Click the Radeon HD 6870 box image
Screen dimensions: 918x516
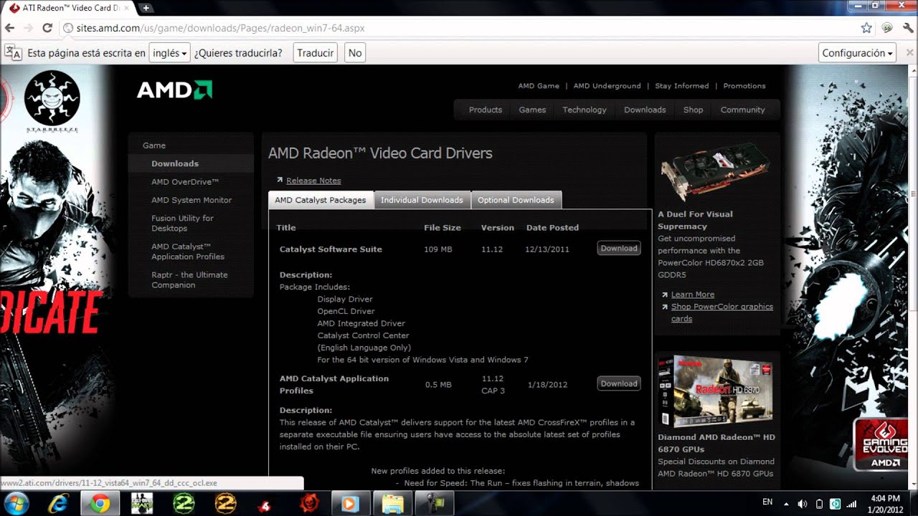point(715,391)
